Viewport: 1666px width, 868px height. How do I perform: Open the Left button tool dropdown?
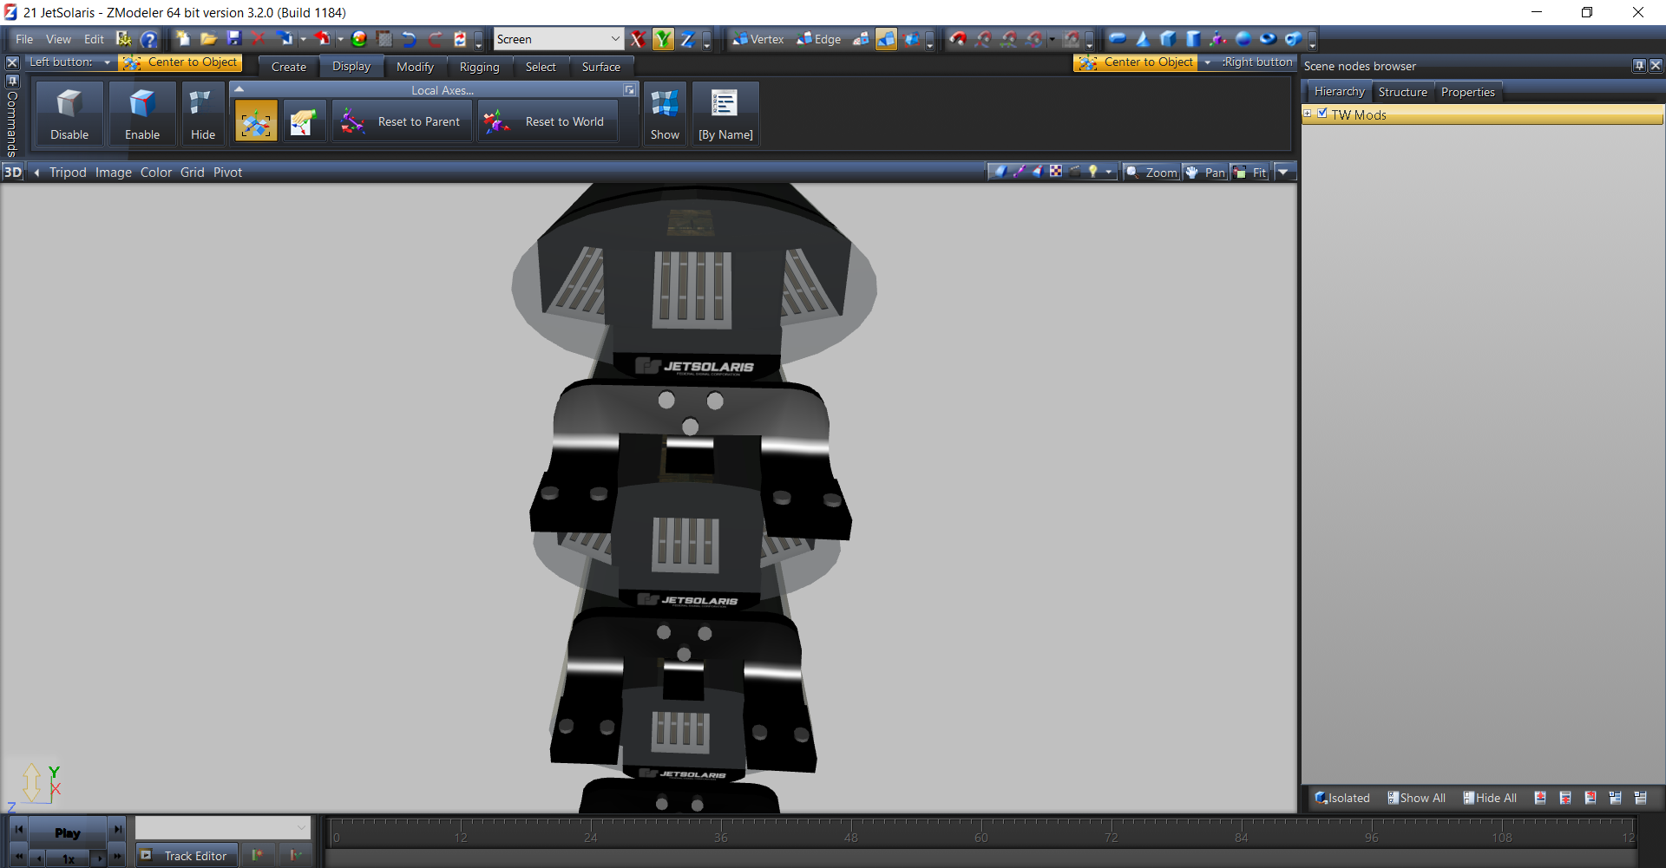(x=107, y=62)
